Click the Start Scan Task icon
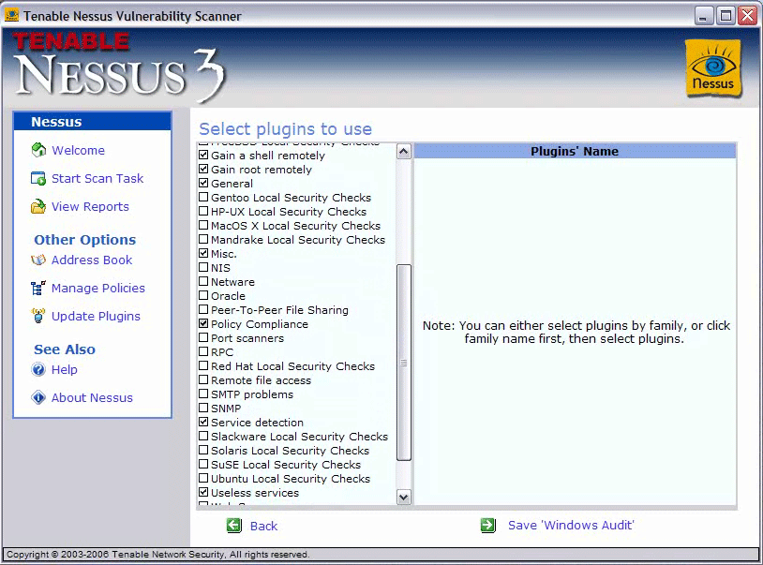 [37, 178]
